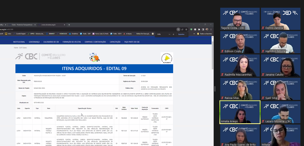Open the HOMOLOG bookmark

click(62, 34)
